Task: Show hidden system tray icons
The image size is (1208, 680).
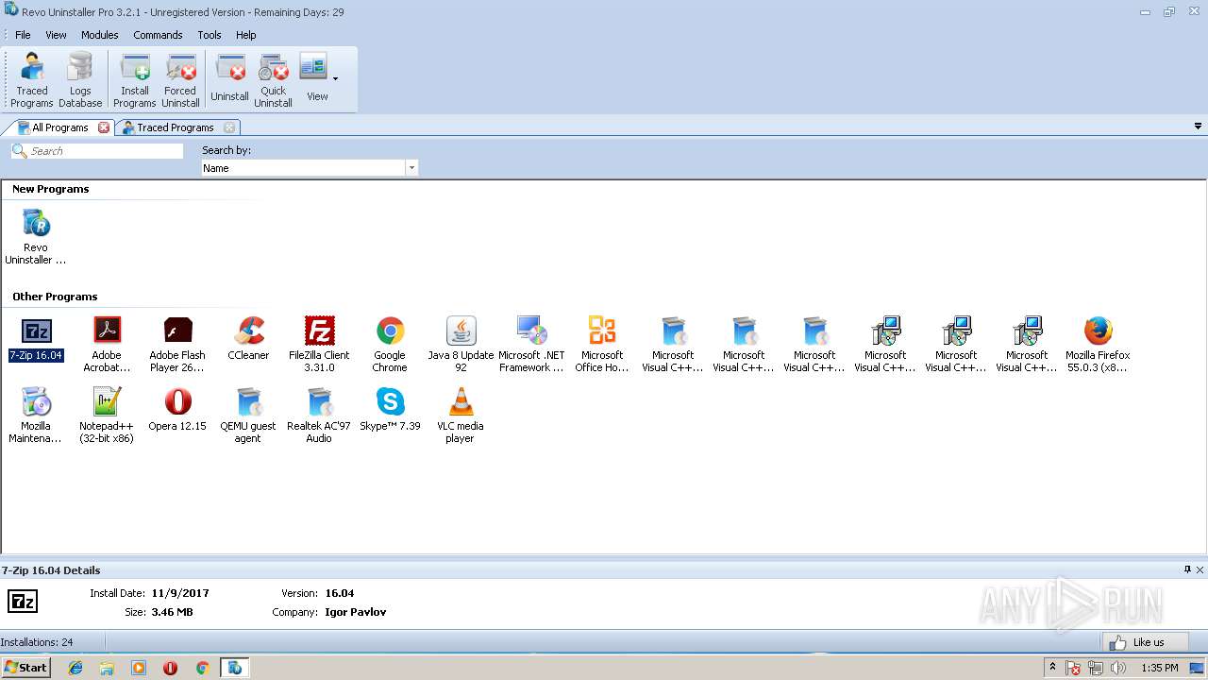Action: (x=1052, y=668)
